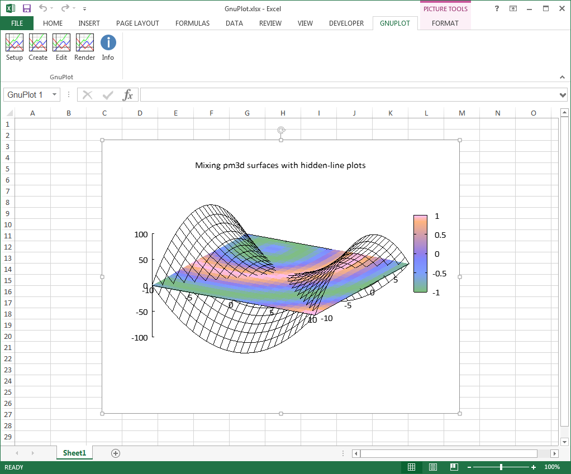Image resolution: width=571 pixels, height=474 pixels.
Task: Select column A header
Action: pos(32,113)
